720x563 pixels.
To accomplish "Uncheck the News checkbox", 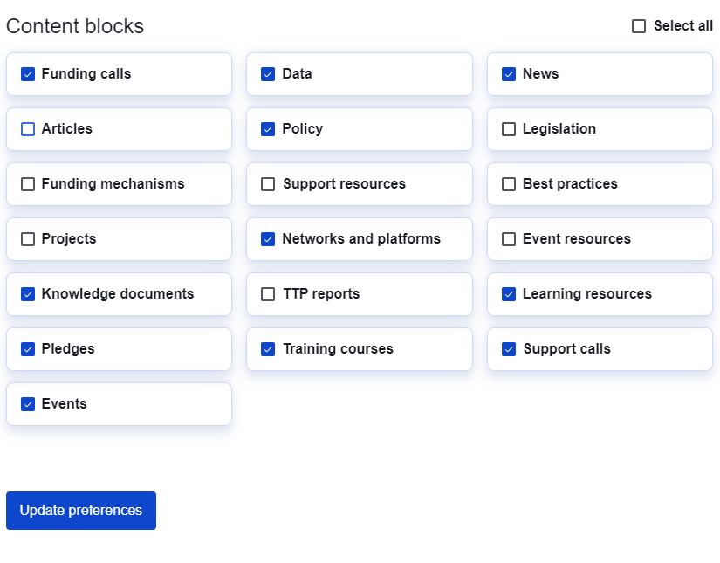I will (509, 74).
